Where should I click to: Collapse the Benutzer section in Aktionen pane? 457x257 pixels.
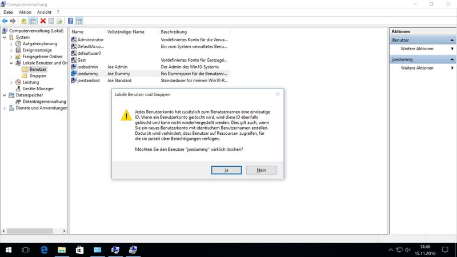(x=452, y=40)
